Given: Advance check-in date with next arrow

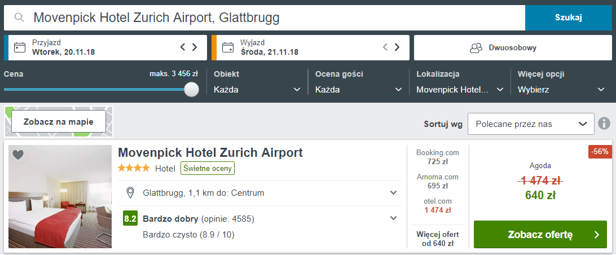Looking at the screenshot, I should 195,47.
